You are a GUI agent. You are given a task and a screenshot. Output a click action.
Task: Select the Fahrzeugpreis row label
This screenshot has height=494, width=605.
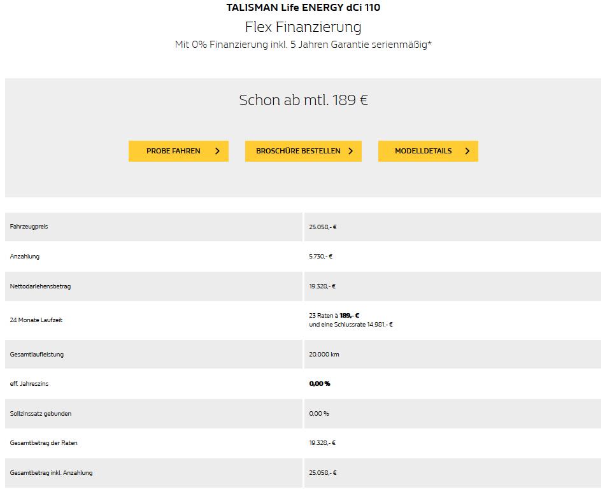(x=29, y=227)
